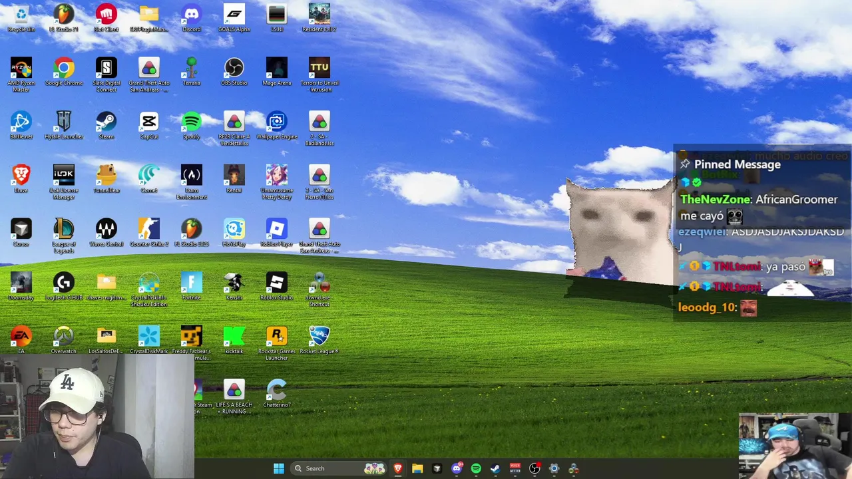The height and width of the screenshot is (479, 852).
Task: Select the RE2R Claire A Vendetta.lss file
Action: (x=234, y=128)
